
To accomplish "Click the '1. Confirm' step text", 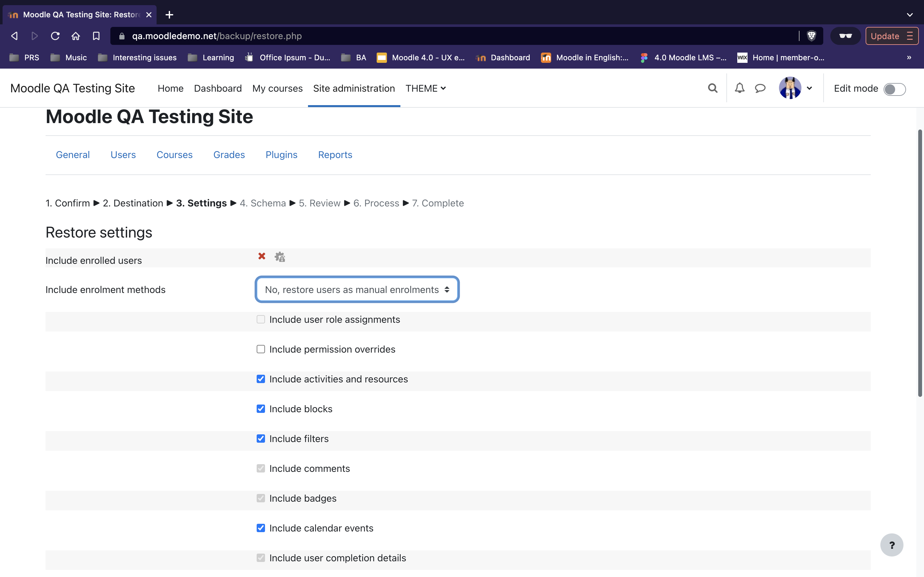I will [x=68, y=203].
